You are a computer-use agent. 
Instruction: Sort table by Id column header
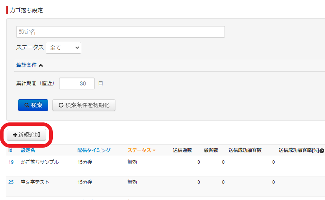[11, 150]
